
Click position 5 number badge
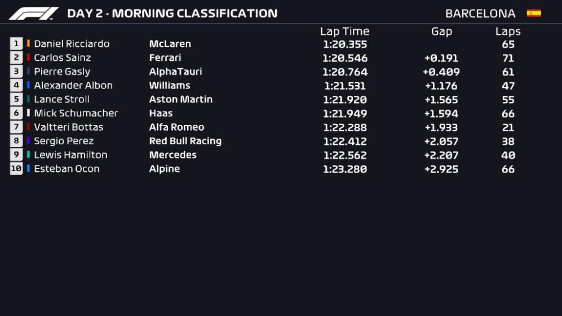click(x=16, y=99)
